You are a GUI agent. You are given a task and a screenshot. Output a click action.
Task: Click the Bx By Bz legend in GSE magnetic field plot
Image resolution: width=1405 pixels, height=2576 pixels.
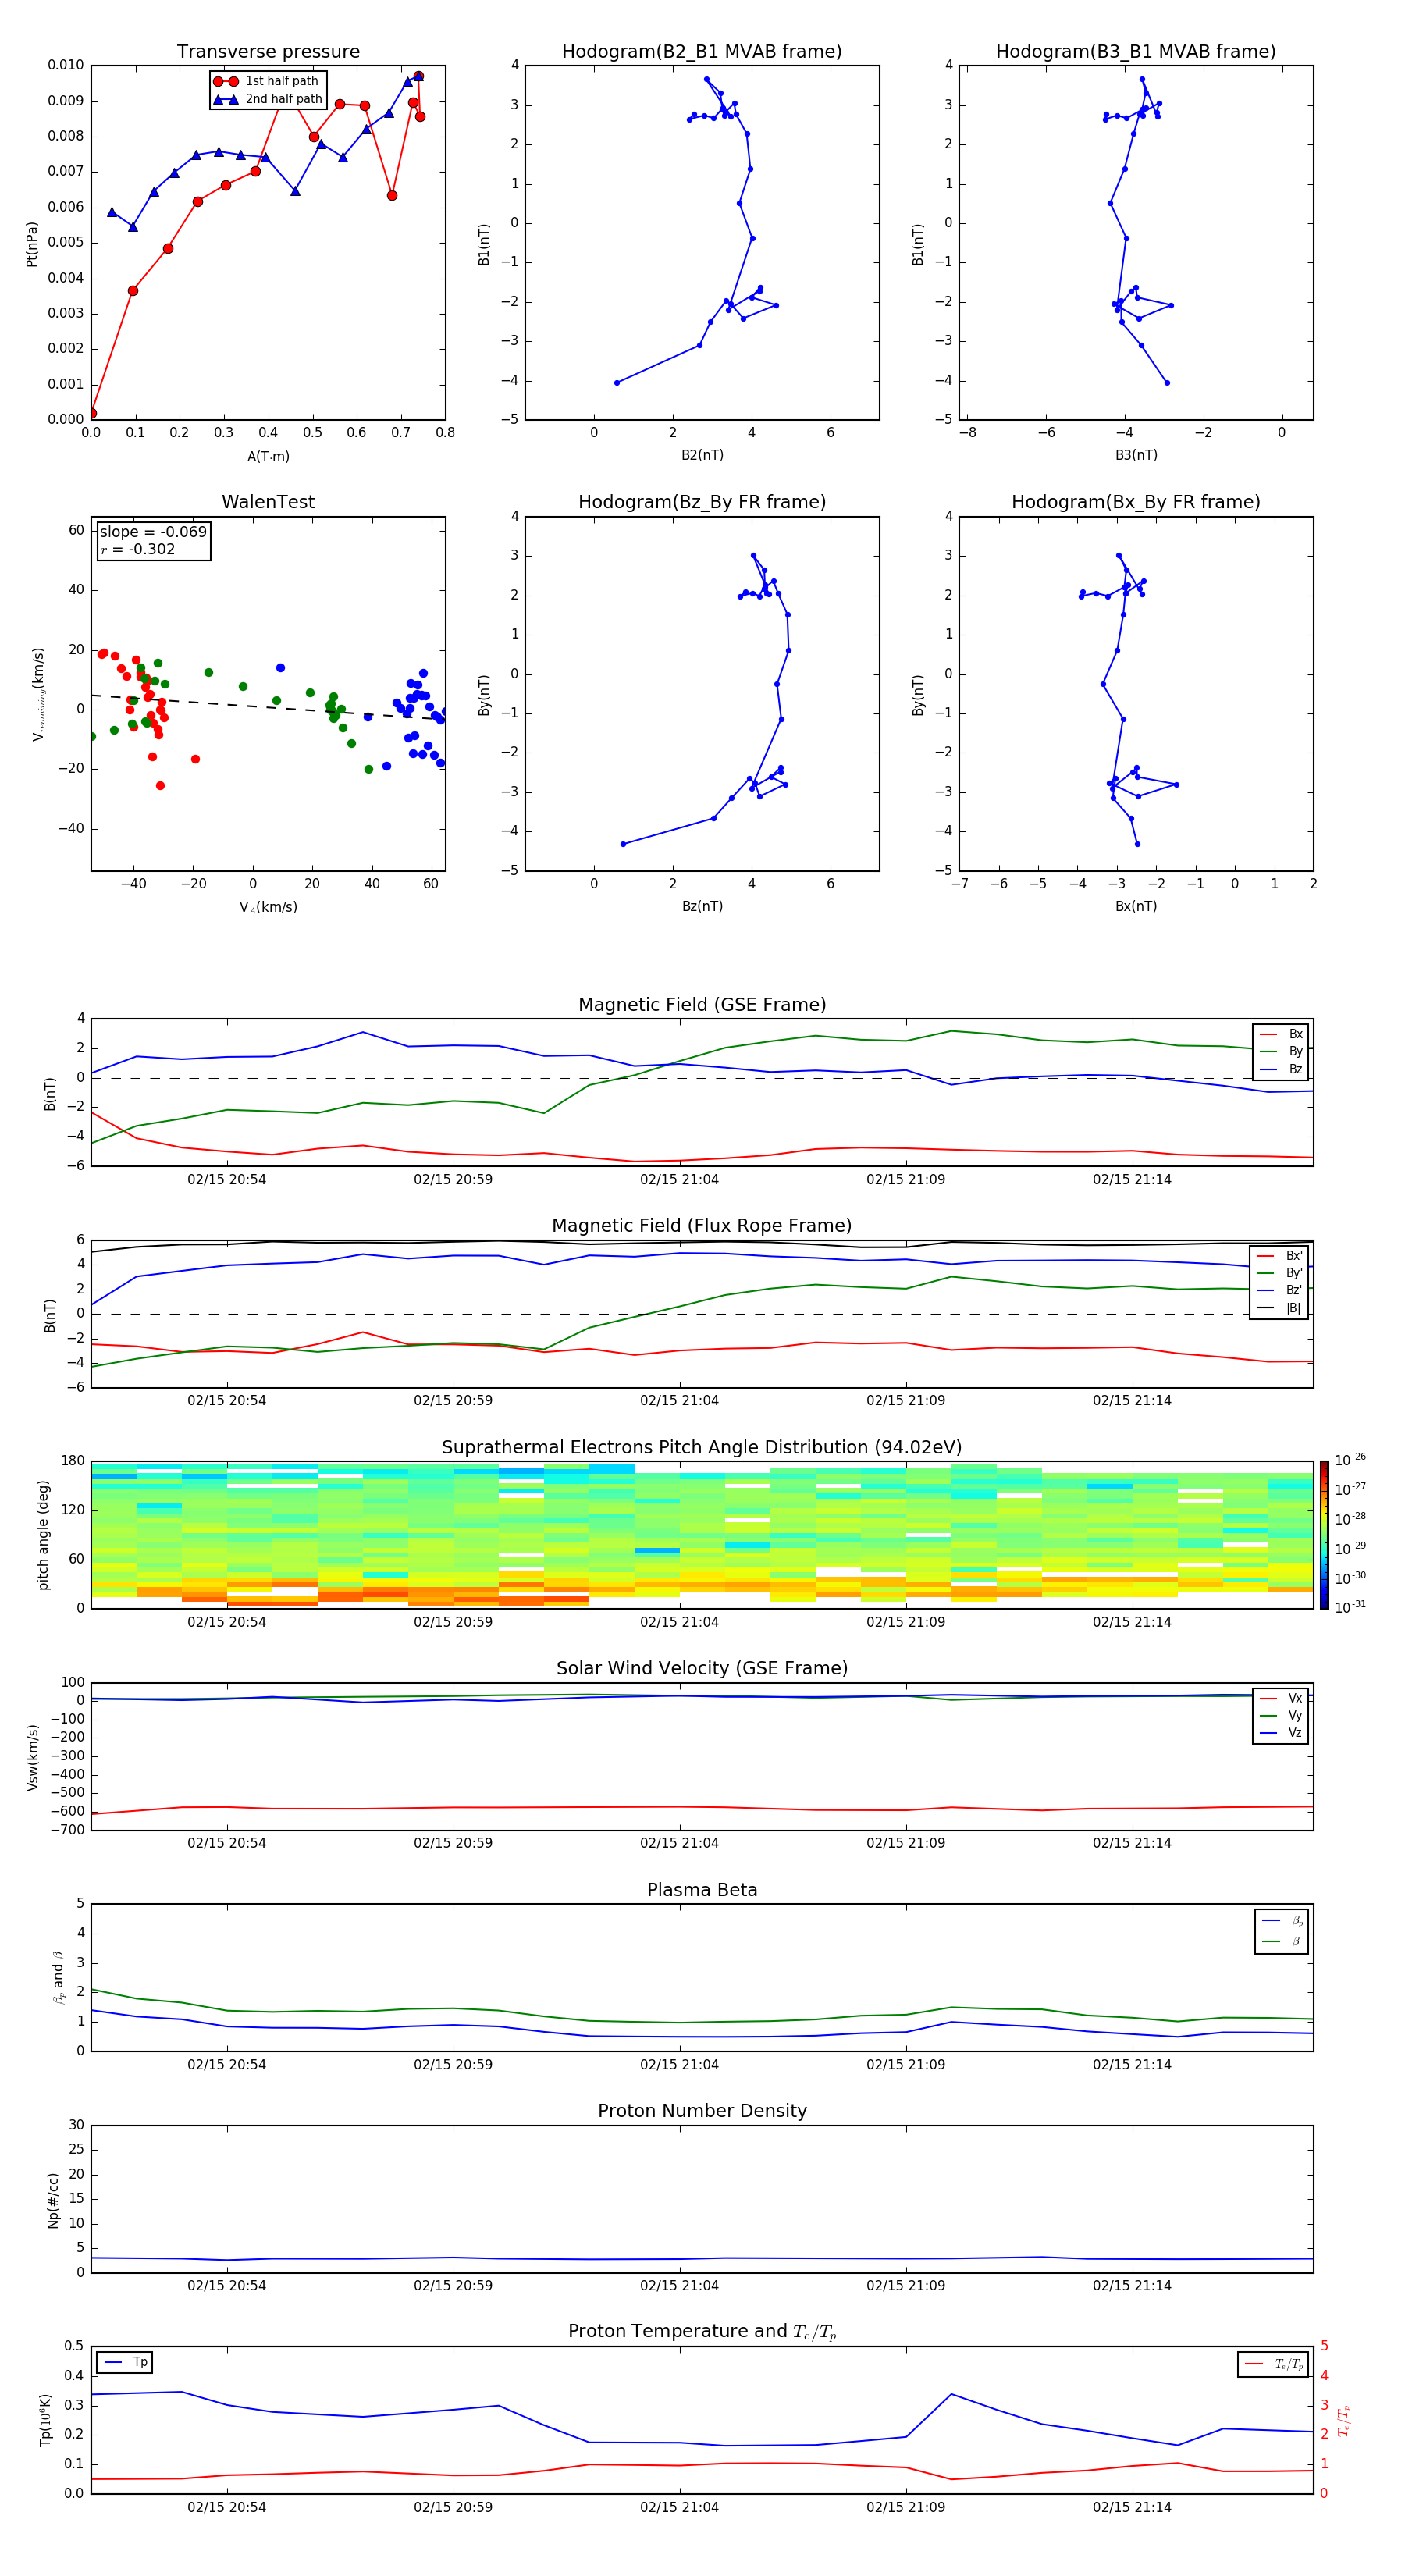coord(1282,1051)
